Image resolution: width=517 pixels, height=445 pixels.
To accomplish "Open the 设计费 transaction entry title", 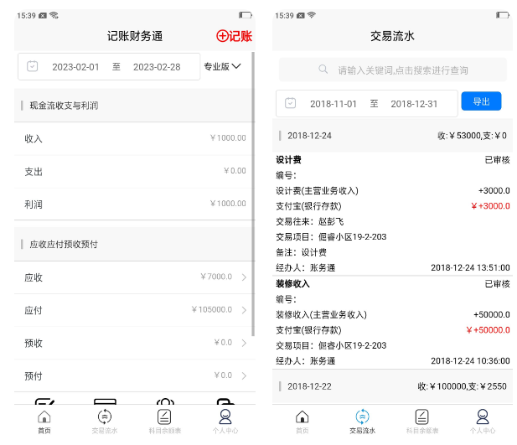I will click(x=288, y=160).
